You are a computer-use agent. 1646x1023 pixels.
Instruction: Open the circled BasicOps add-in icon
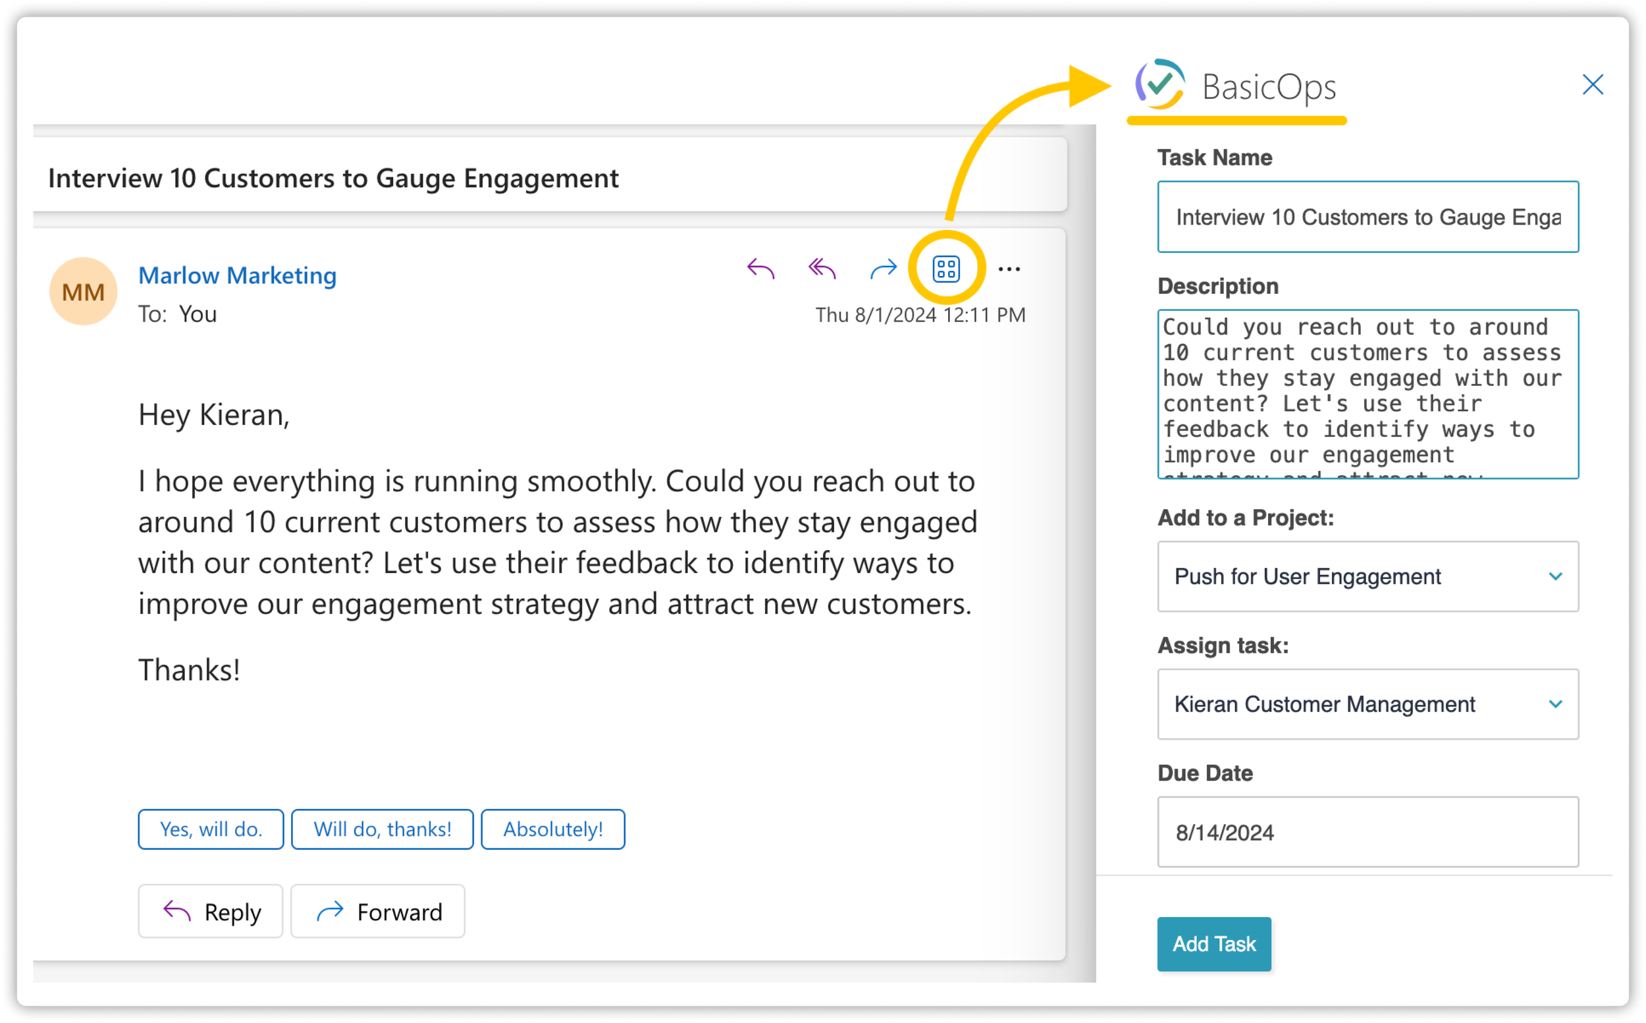(945, 268)
